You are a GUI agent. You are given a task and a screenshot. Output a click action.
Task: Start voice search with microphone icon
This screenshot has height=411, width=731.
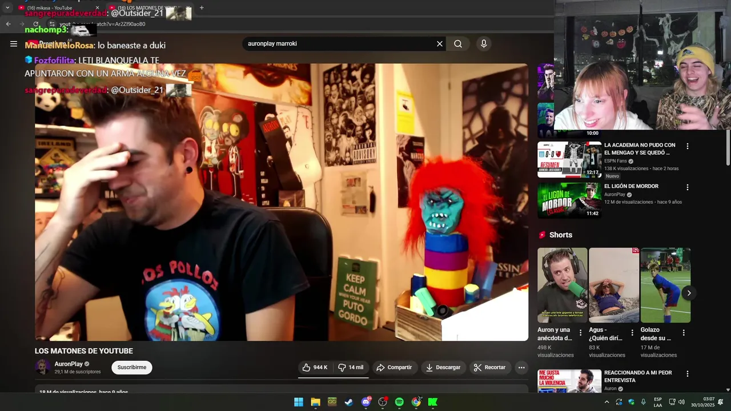pyautogui.click(x=484, y=44)
